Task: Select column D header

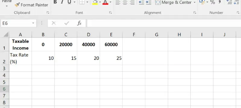Action: pos(89,35)
